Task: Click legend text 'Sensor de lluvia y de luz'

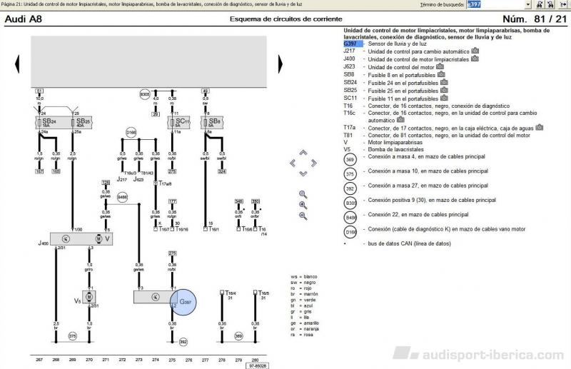Action: click(x=397, y=44)
